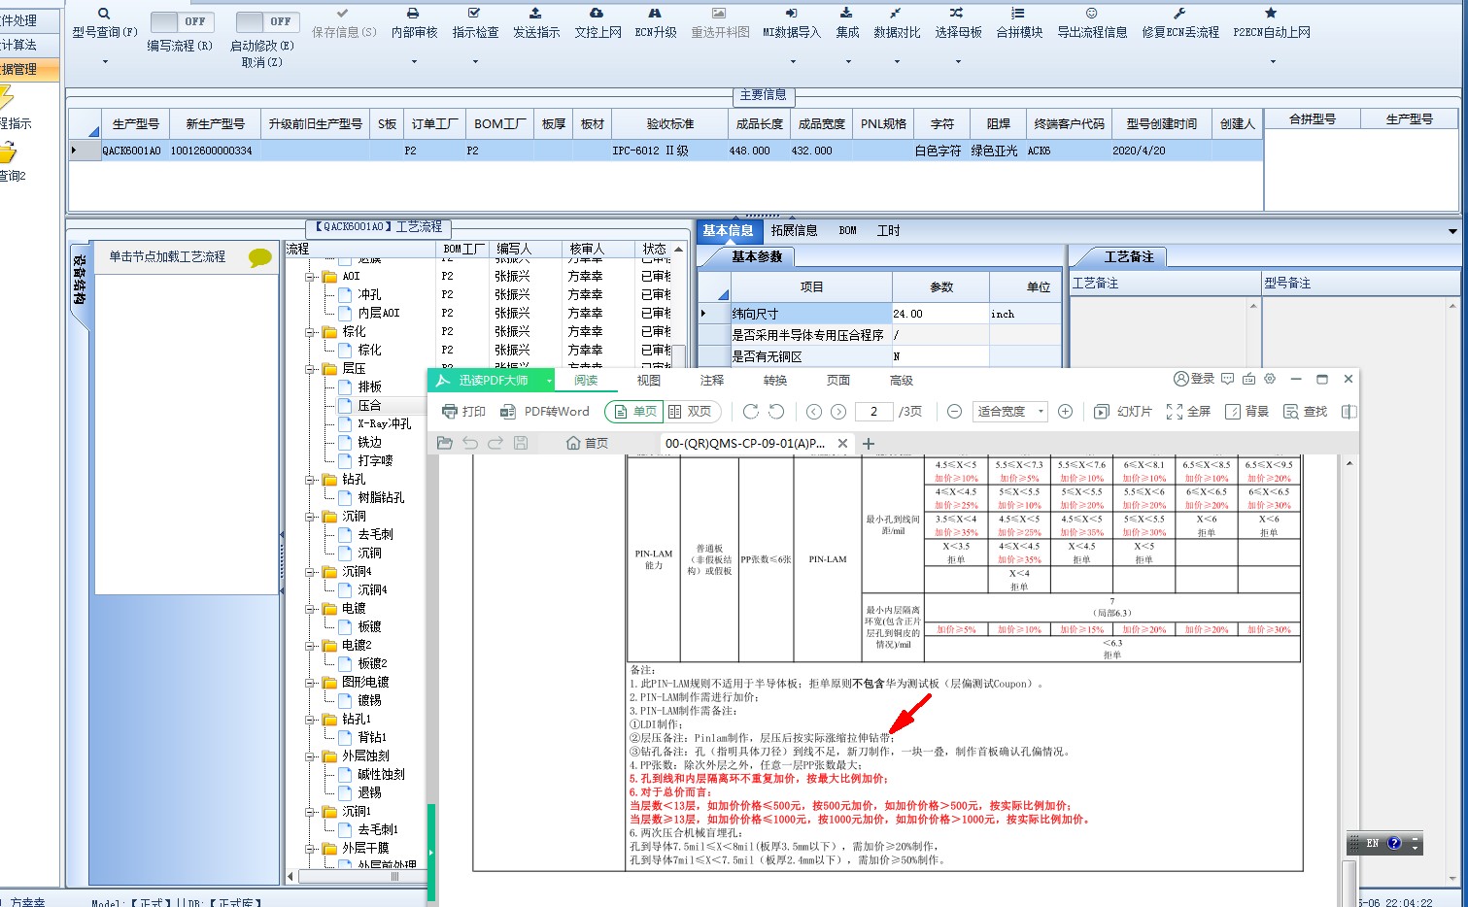Open dropdown arrow under 内部审核
The image size is (1468, 907).
(x=414, y=62)
